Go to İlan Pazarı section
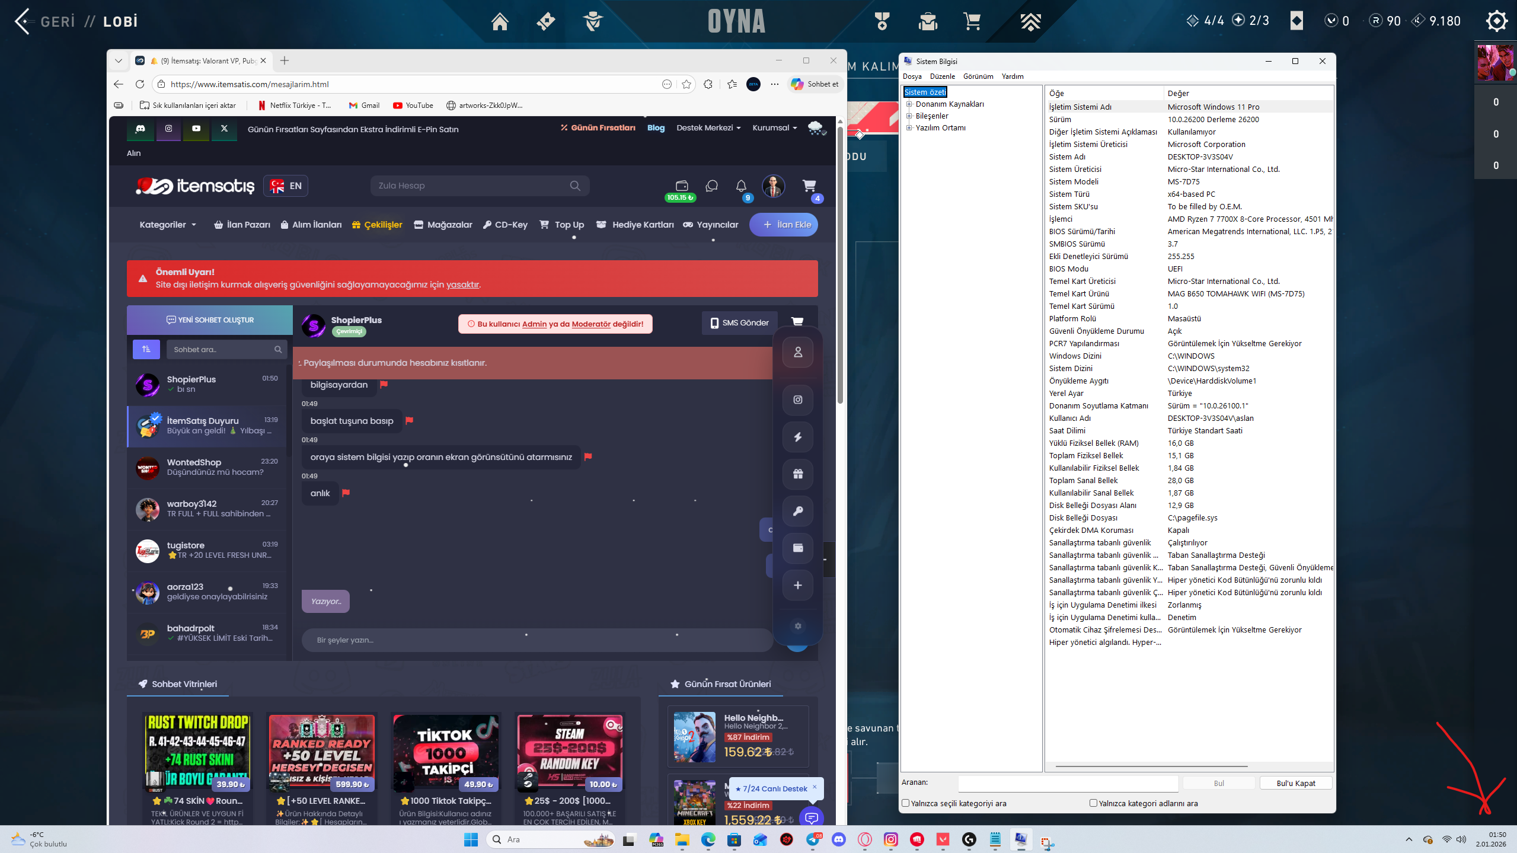Screen dimensions: 1517x853 pyautogui.click(x=242, y=225)
